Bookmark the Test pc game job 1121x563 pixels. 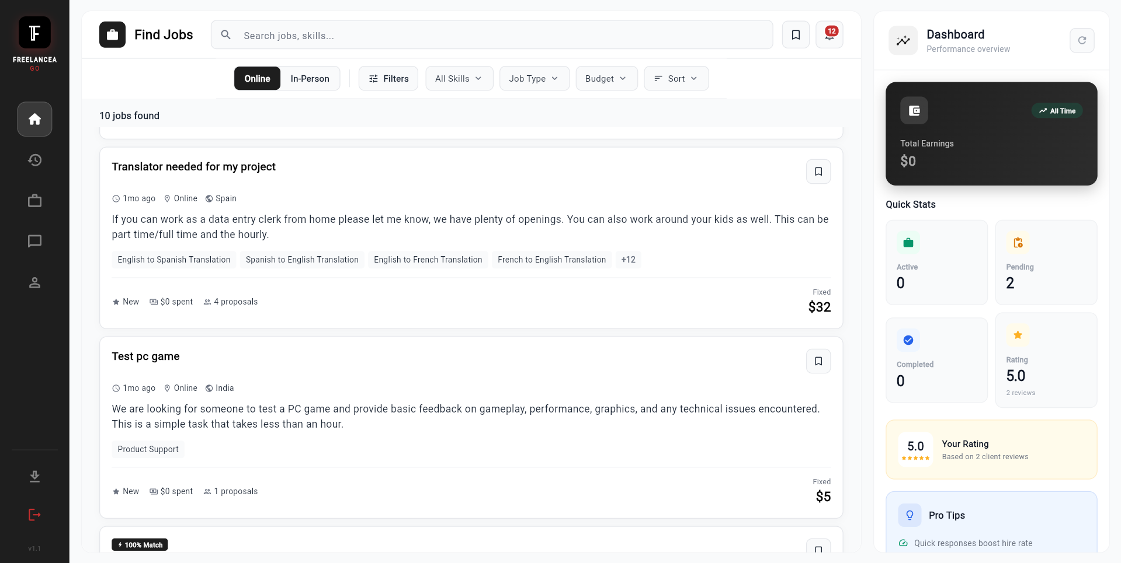818,361
